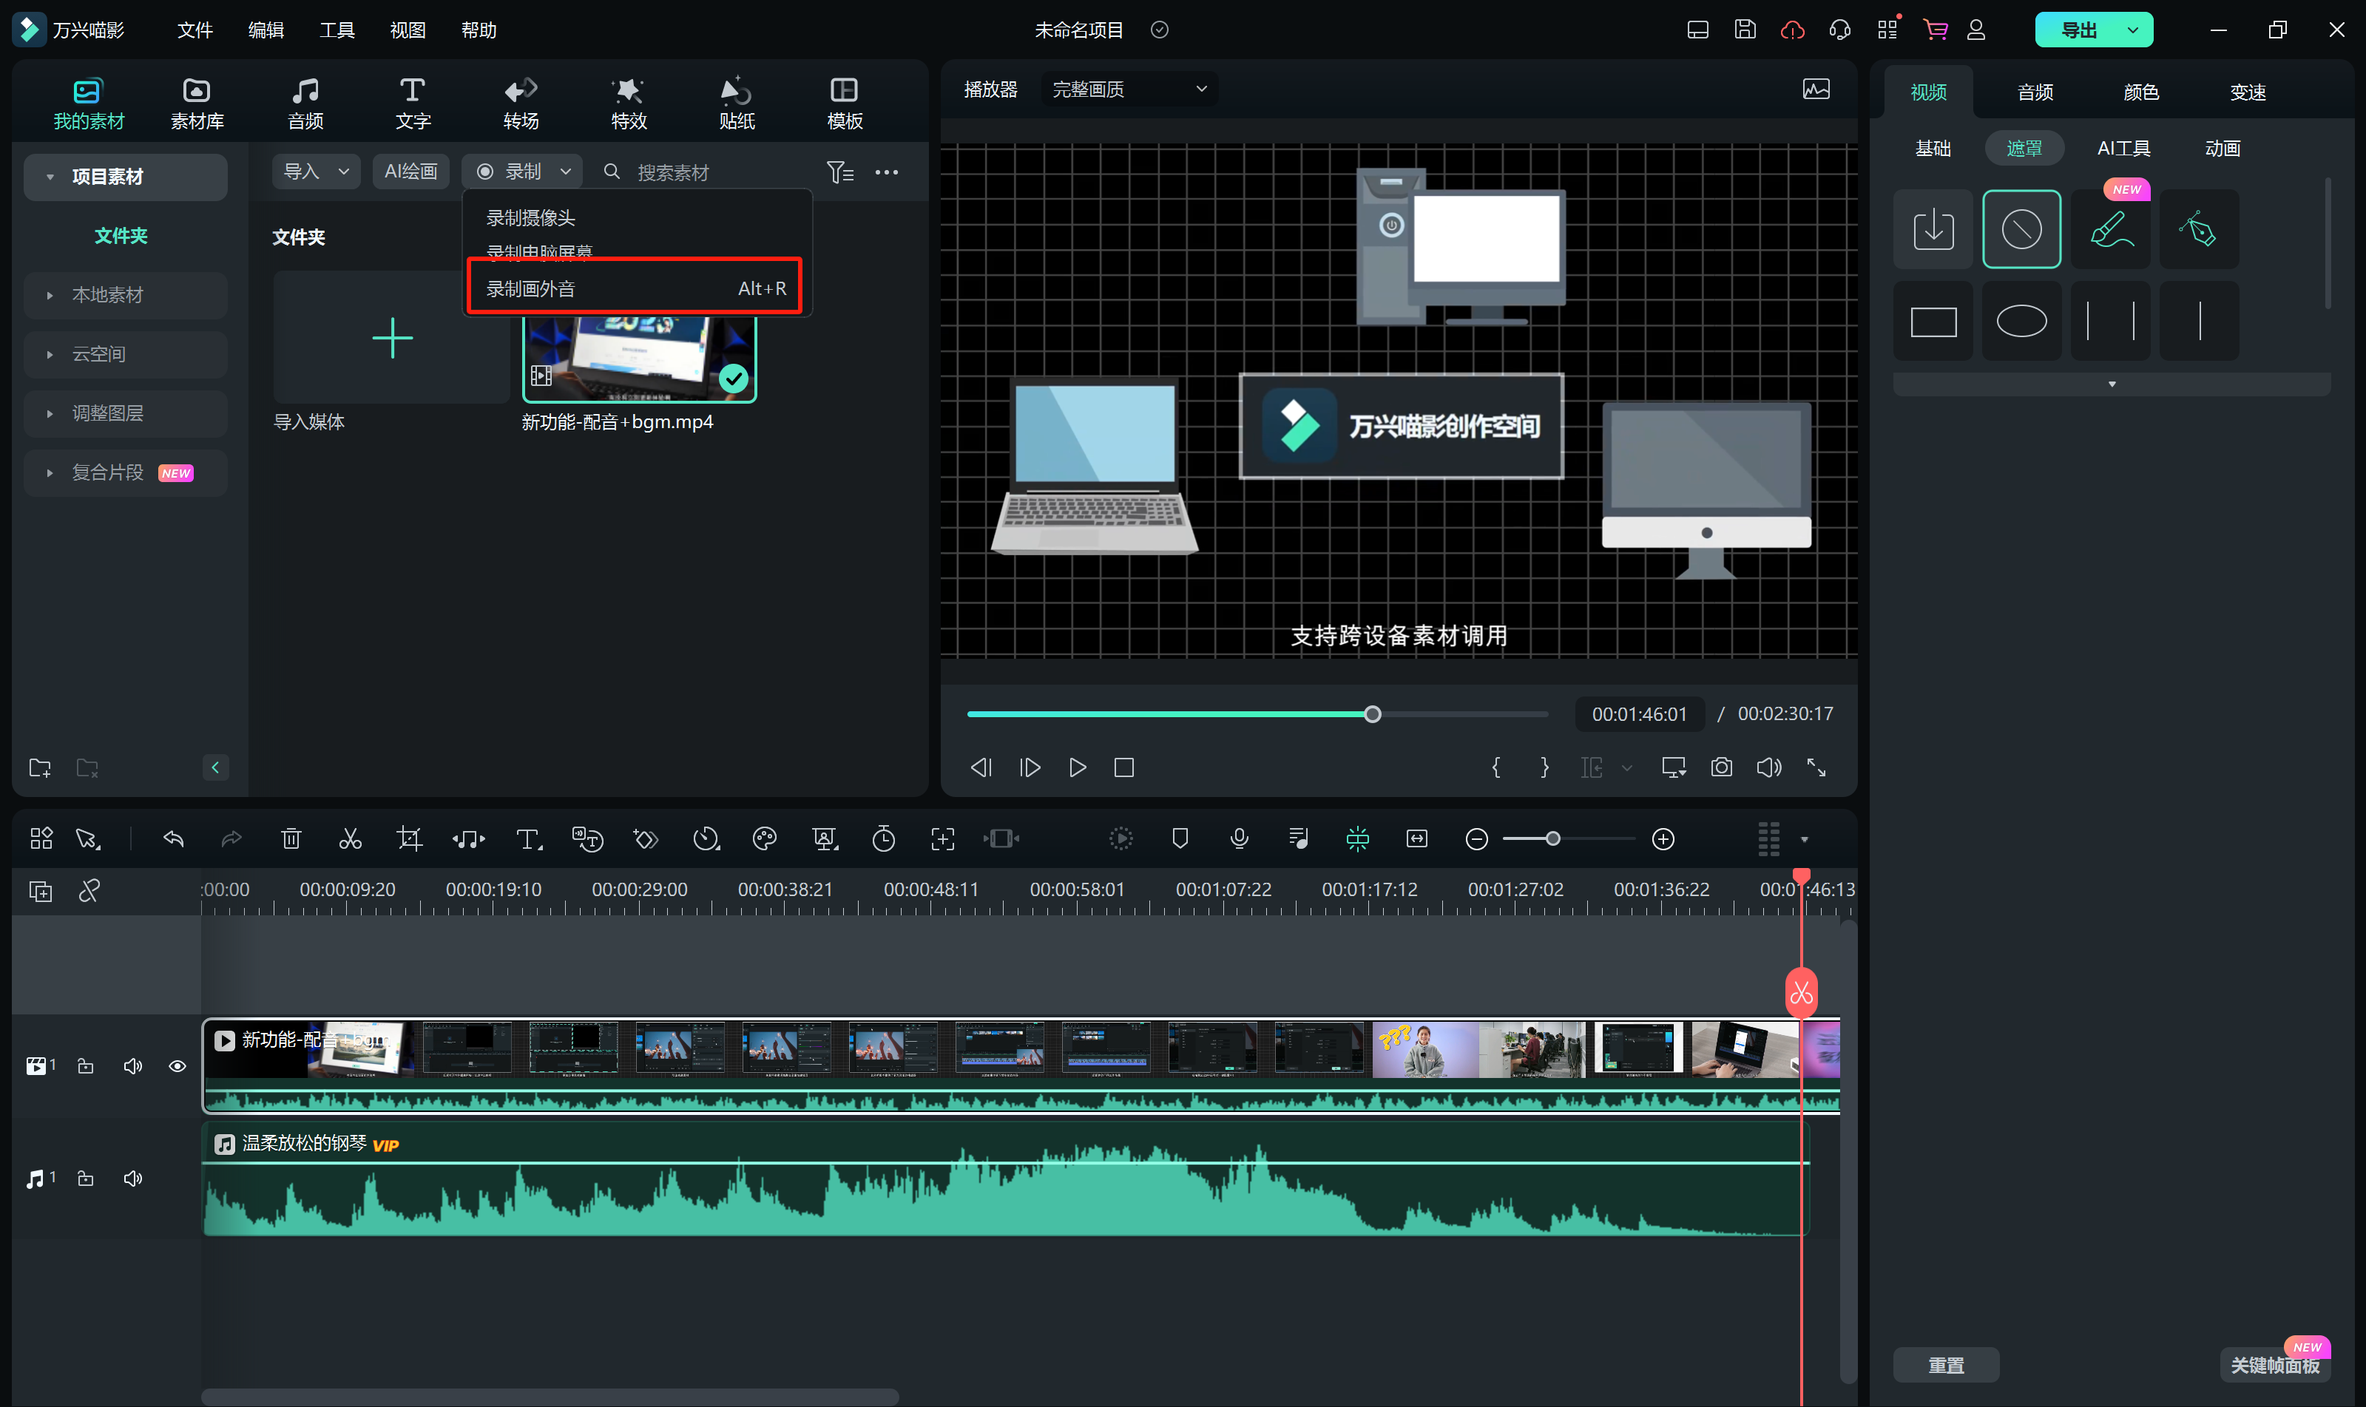
Task: Switch to the 颜色 tab
Action: pos(2140,92)
